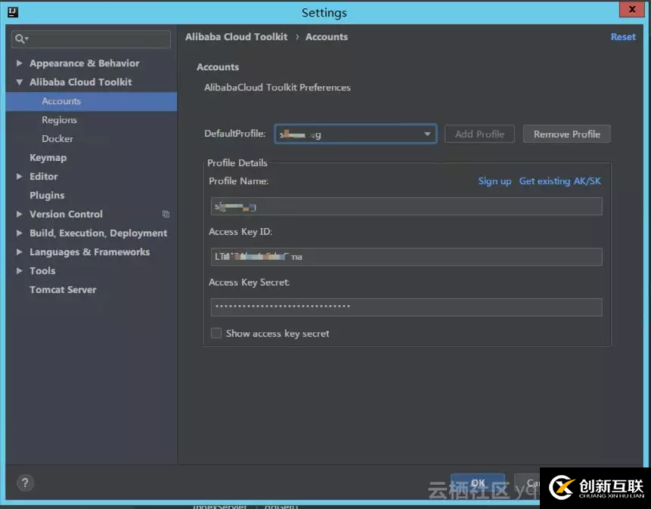
Task: Click the Remove Profile button
Action: click(x=566, y=134)
